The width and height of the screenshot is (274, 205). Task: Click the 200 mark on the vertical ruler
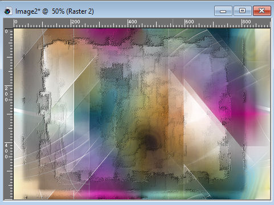coord(6,94)
